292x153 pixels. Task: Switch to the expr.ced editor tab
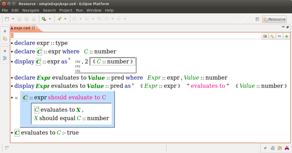[22, 28]
